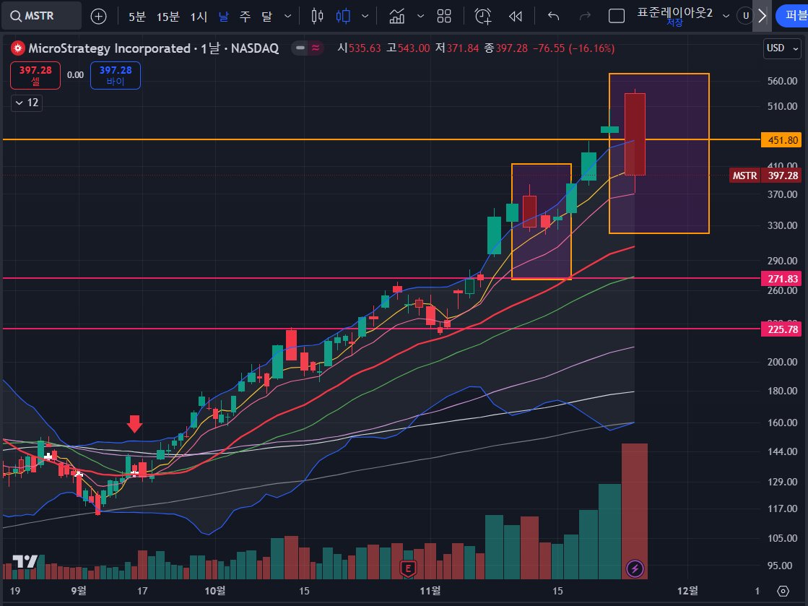
Task: Choose the bars chart style icon
Action: pyautogui.click(x=318, y=17)
